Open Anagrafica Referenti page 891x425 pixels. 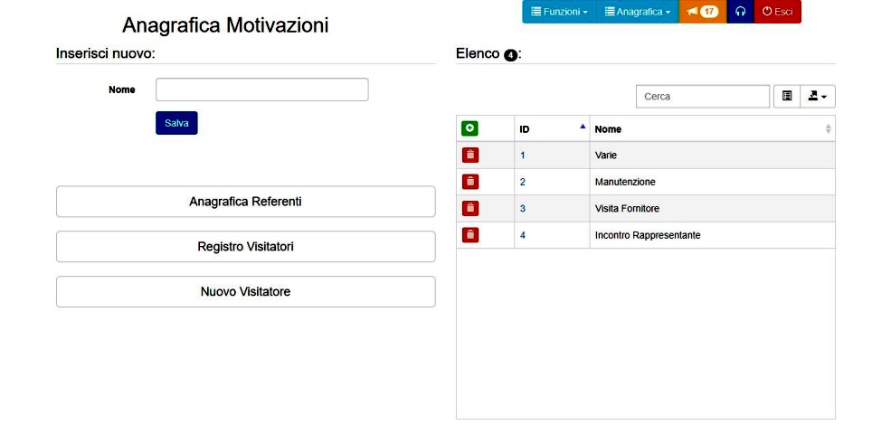tap(245, 202)
